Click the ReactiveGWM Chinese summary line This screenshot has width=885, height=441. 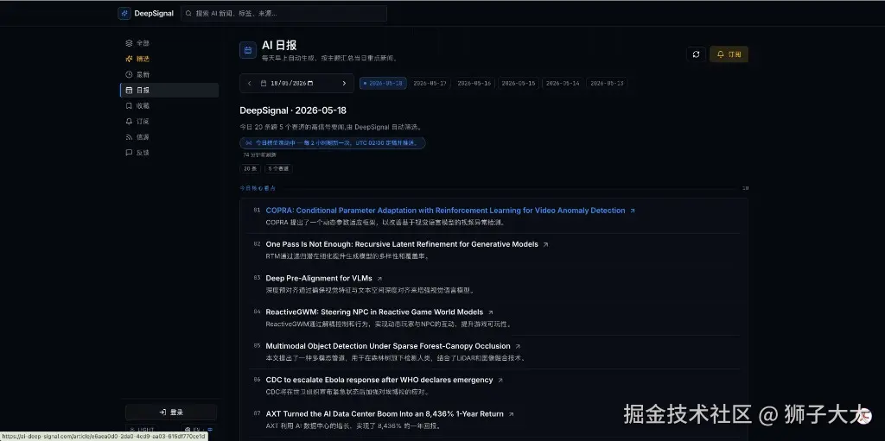point(390,324)
